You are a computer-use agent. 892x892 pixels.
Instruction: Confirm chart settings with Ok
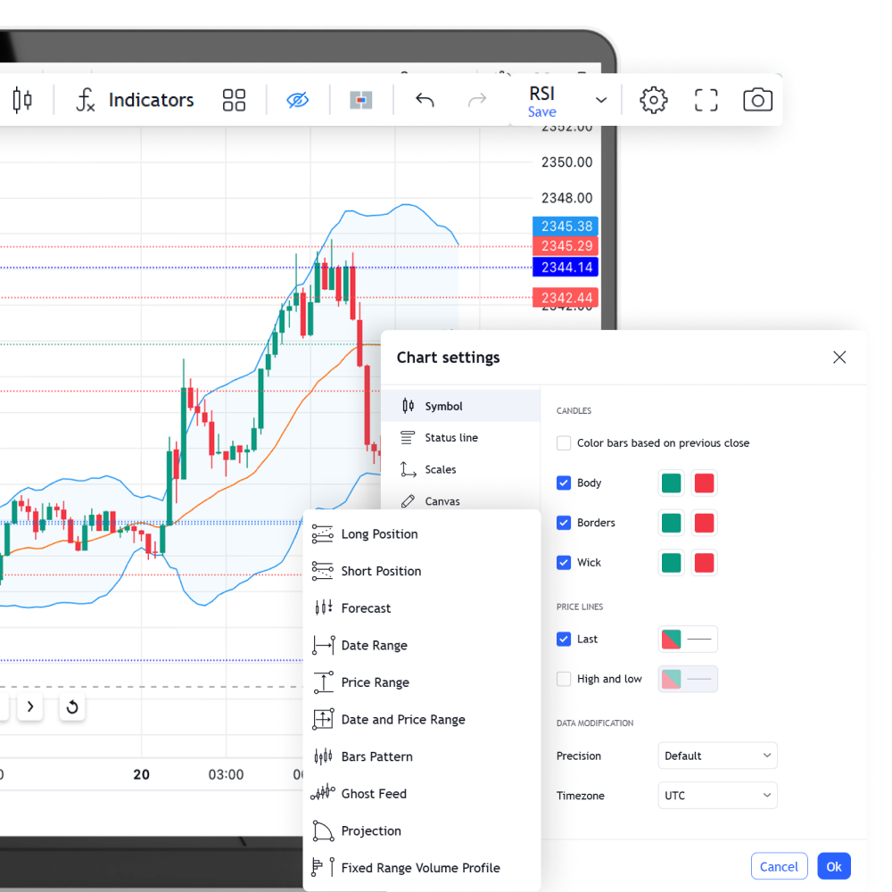coord(834,866)
